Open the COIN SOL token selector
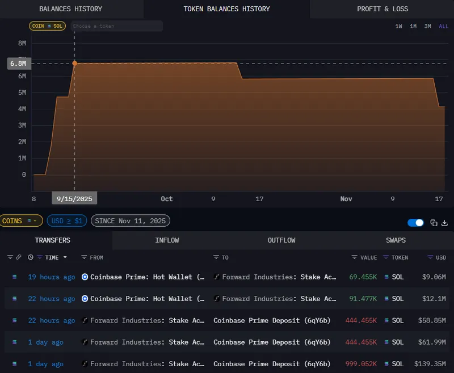The width and height of the screenshot is (454, 373). [47, 26]
